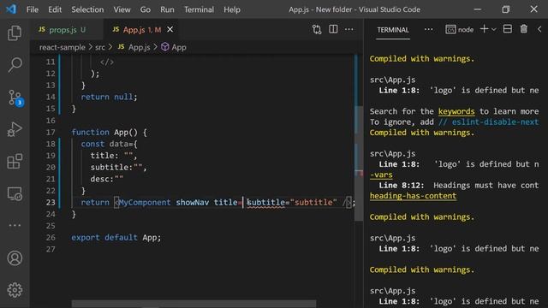Open new terminal launch profile dropdown
The height and width of the screenshot is (308, 548).
tap(493, 29)
